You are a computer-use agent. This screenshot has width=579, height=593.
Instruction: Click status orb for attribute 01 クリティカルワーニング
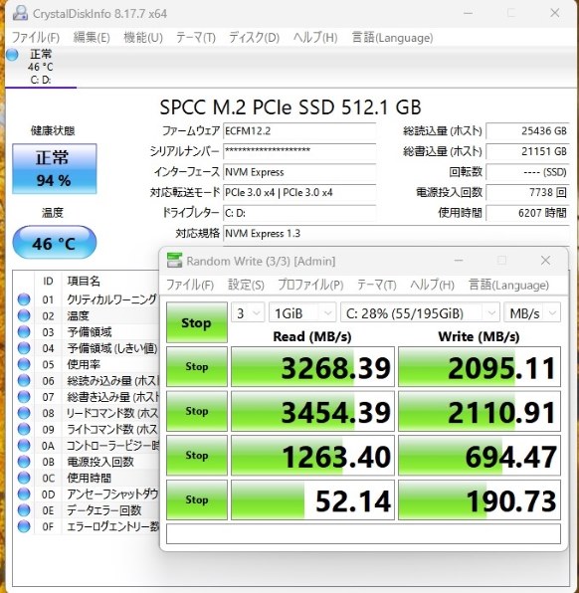click(24, 299)
